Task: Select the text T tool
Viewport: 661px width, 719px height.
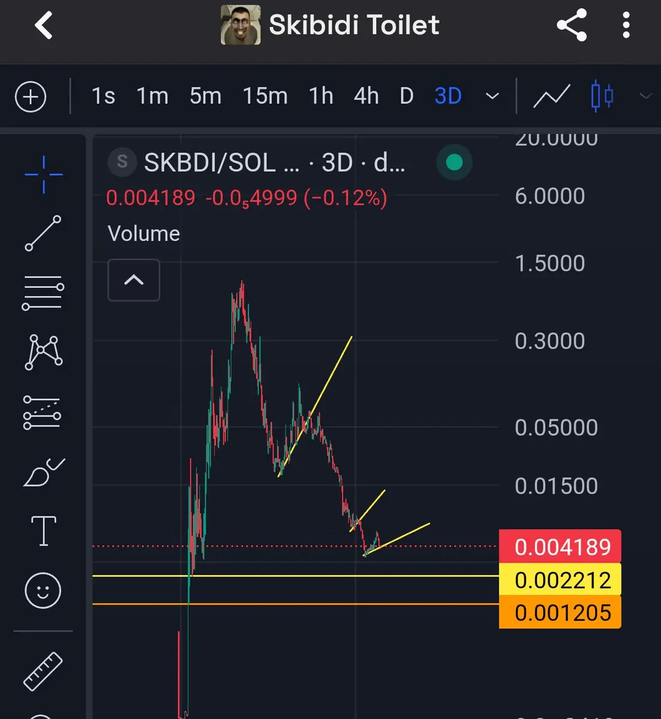Action: 43,531
